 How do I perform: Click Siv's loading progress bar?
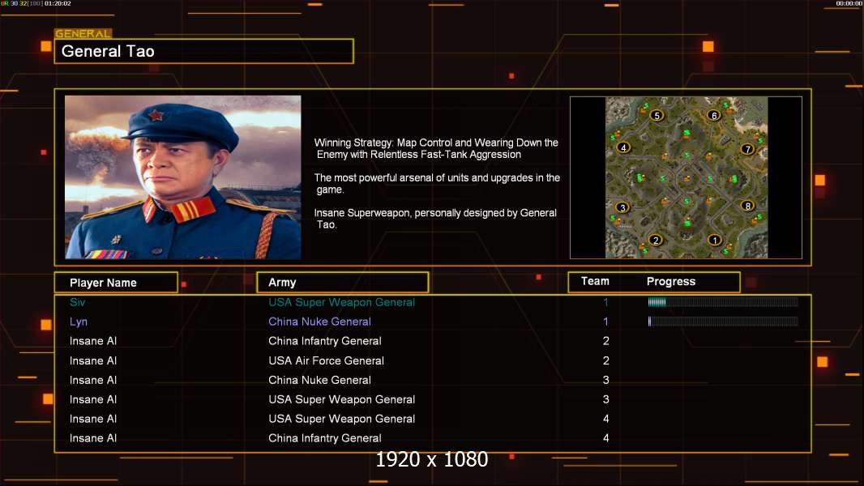(x=723, y=301)
